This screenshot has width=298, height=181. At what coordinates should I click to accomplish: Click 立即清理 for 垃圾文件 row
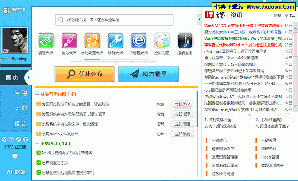click(182, 124)
